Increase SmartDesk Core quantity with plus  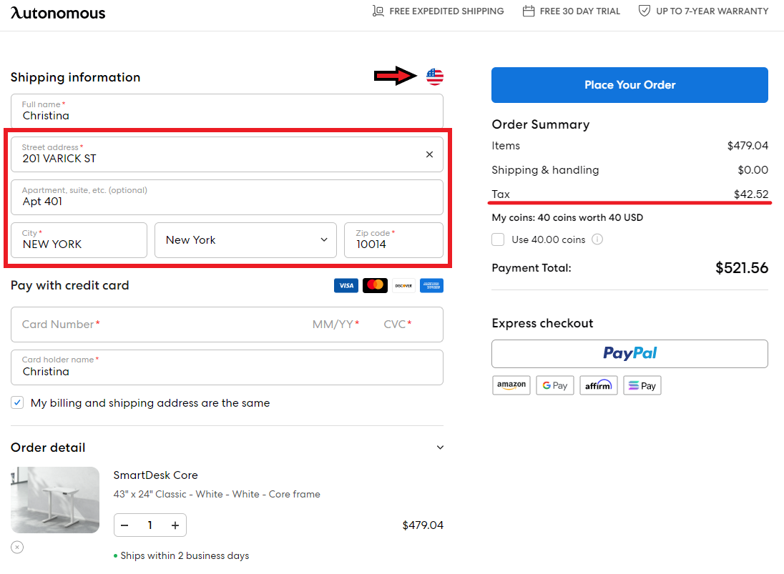pyautogui.click(x=175, y=525)
